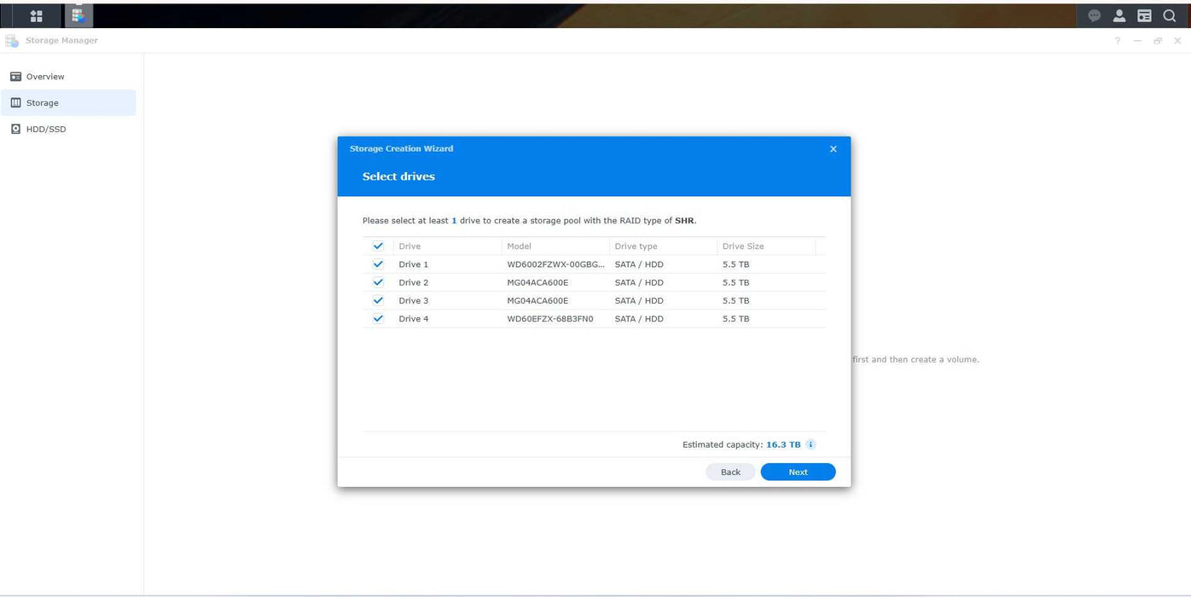Open the account person icon menu
This screenshot has height=597, width=1191.
click(1118, 15)
